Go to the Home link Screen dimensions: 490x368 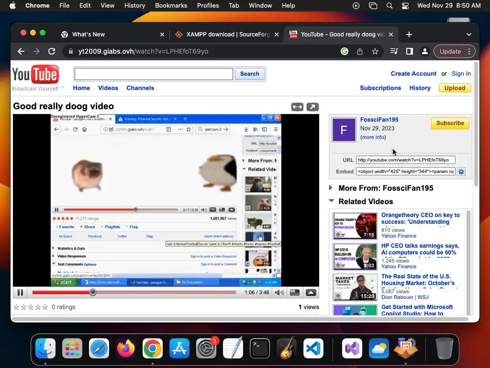pyautogui.click(x=81, y=88)
